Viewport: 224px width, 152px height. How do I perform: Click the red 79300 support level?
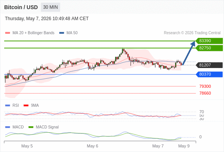click(x=205, y=86)
